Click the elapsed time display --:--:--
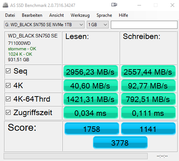This screenshot has width=179, height=161. pyautogui.click(x=162, y=156)
